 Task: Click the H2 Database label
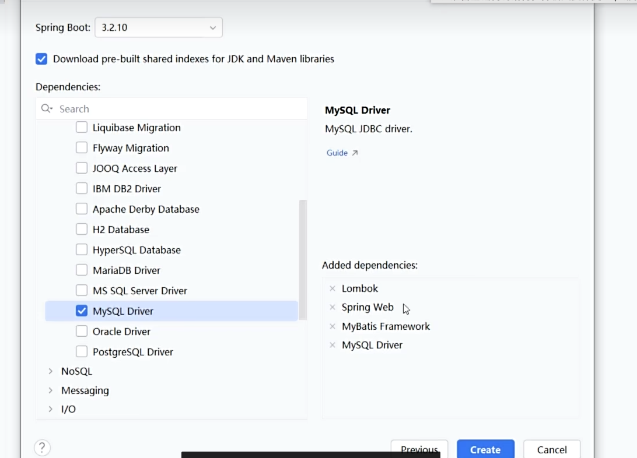tap(121, 230)
